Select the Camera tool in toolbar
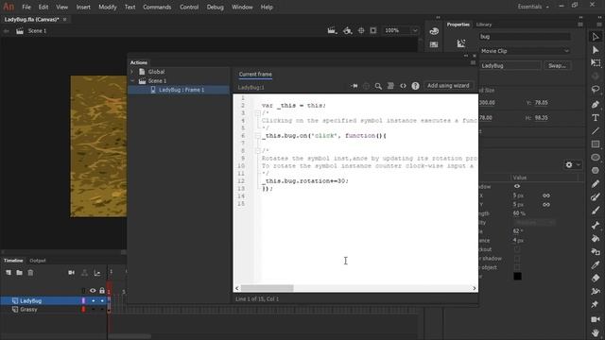The height and width of the screenshot is (340, 605). click(x=596, y=319)
